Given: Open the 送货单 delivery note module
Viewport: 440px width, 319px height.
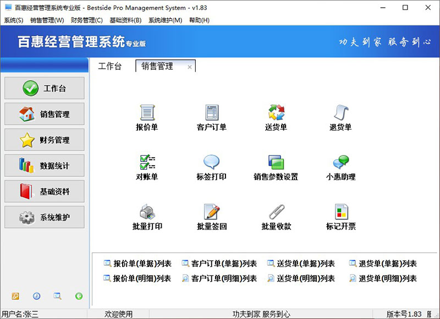Looking at the screenshot, I should tap(276, 117).
